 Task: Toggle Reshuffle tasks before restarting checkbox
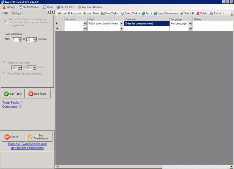[x=4, y=73]
